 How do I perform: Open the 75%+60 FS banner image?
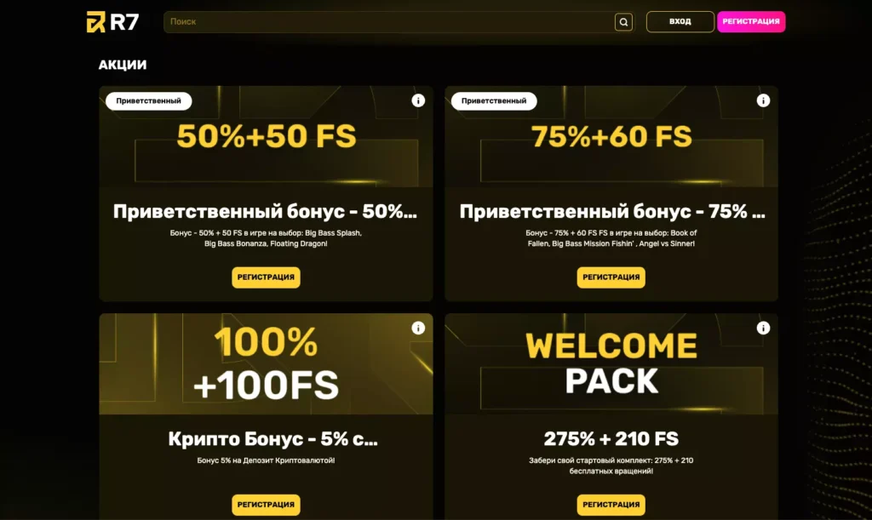[611, 137]
